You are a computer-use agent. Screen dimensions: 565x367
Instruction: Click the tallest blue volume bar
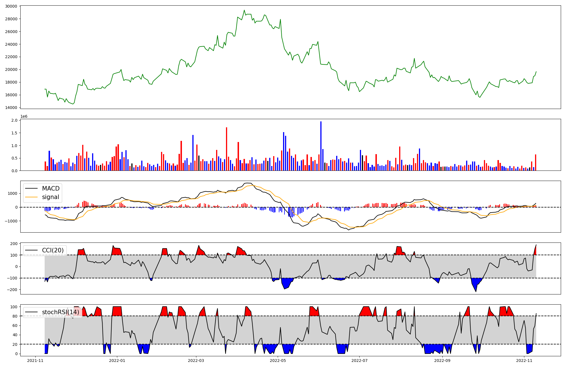click(321, 146)
